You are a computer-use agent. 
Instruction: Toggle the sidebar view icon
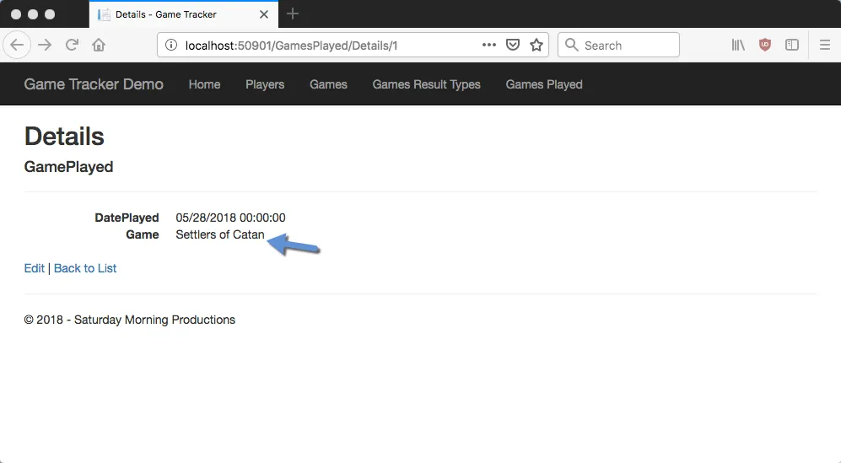point(792,45)
